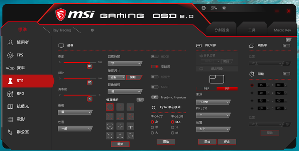The image size is (299, 151).
Task: Select the red X-shaped crosshair
Action: tap(110, 117)
